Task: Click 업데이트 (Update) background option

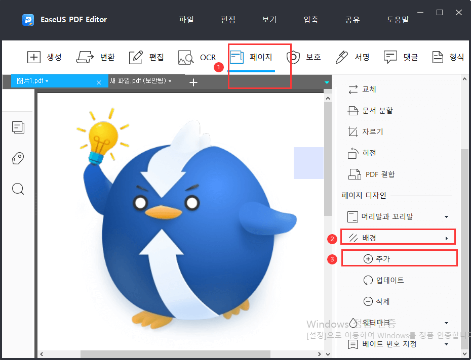Action: point(383,280)
